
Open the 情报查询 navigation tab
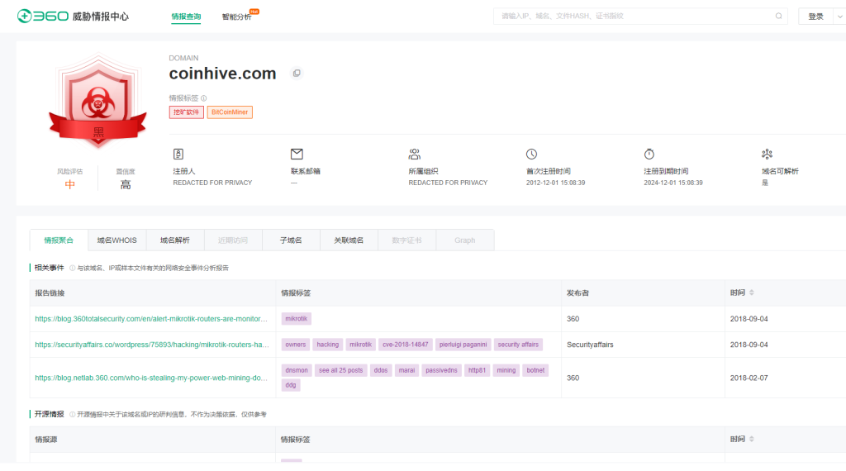pyautogui.click(x=186, y=17)
